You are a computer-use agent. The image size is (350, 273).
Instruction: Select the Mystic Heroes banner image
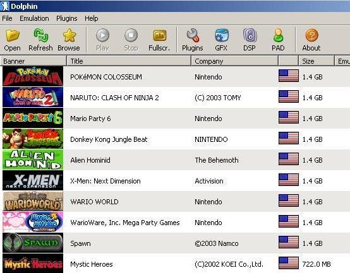point(33,264)
